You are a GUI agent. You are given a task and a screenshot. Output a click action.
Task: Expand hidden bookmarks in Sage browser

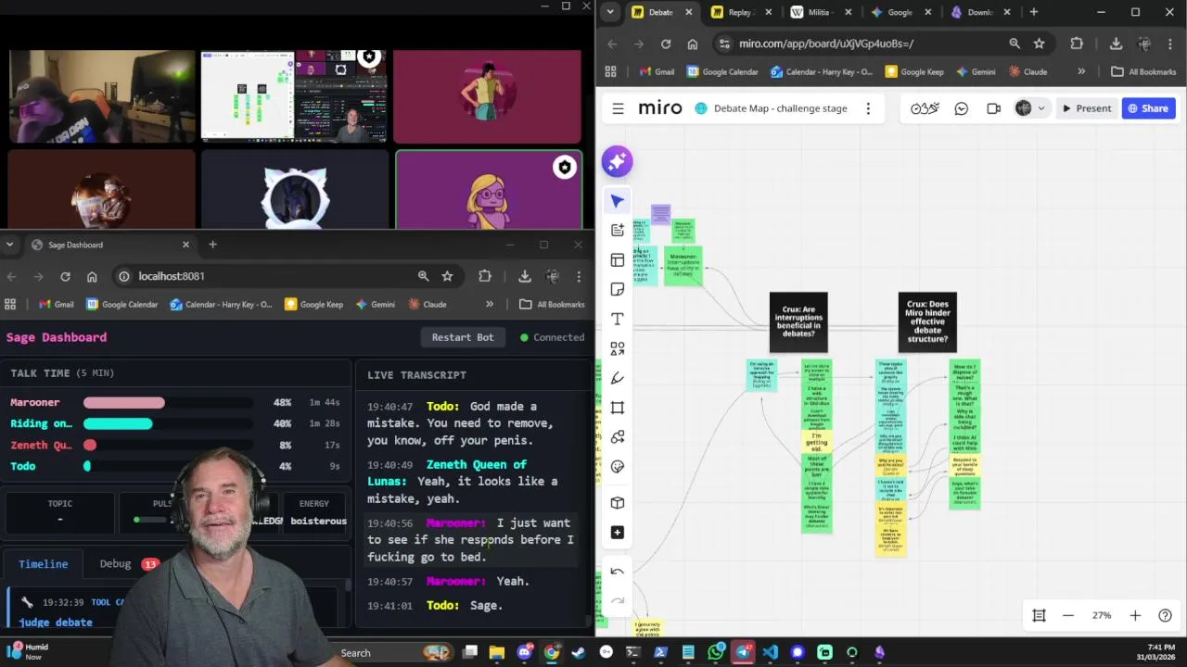click(490, 304)
